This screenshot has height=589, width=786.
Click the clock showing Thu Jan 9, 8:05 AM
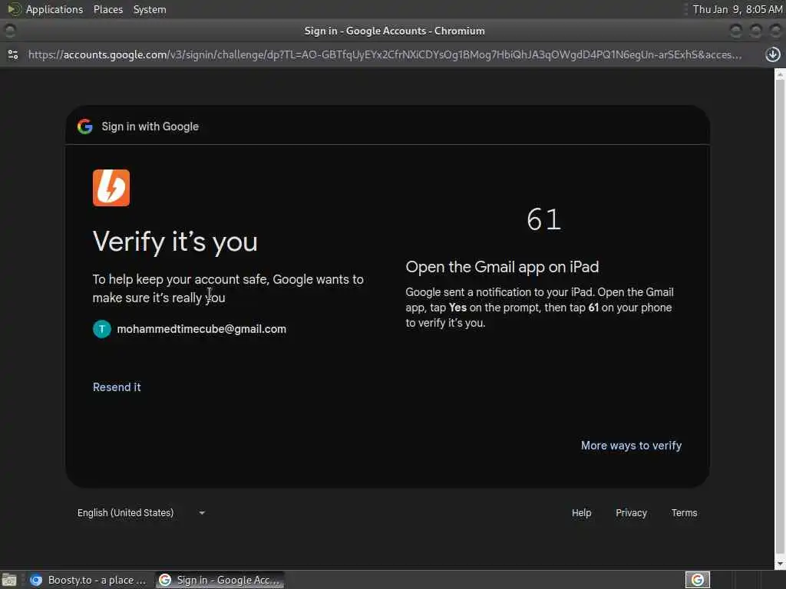[x=738, y=9]
